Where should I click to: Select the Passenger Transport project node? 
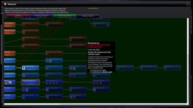[x=10, y=32]
